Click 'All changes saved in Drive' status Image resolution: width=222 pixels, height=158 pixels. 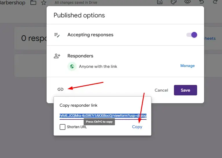point(76,3)
